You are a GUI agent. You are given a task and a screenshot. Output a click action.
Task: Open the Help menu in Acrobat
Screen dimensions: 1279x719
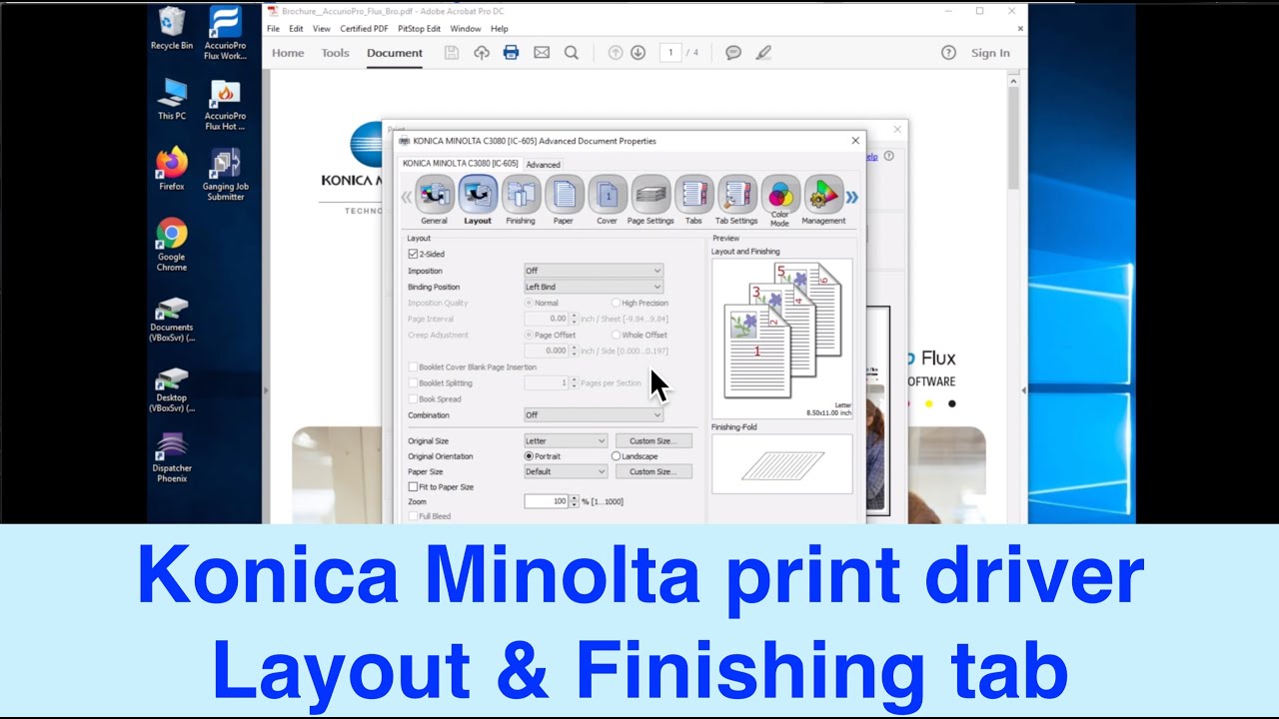500,29
